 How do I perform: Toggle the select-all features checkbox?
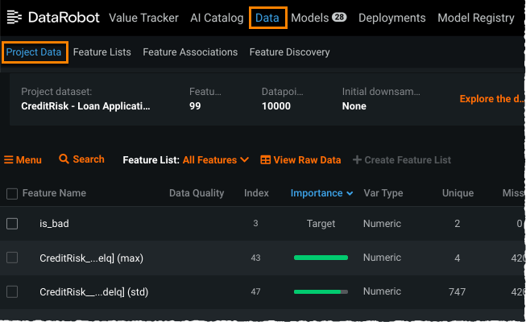pyautogui.click(x=12, y=193)
